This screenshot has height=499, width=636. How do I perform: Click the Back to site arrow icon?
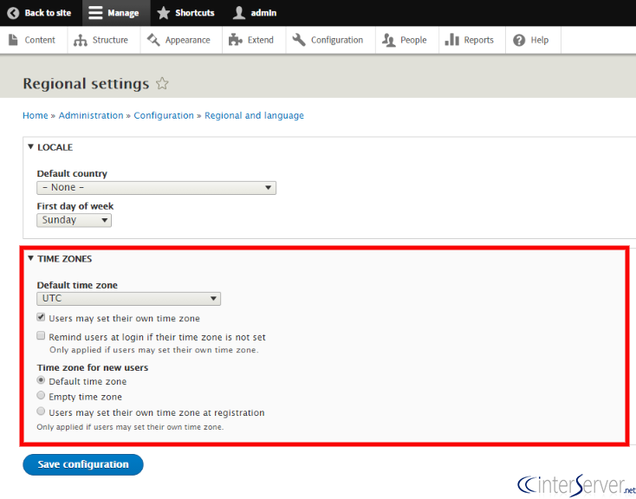[13, 13]
